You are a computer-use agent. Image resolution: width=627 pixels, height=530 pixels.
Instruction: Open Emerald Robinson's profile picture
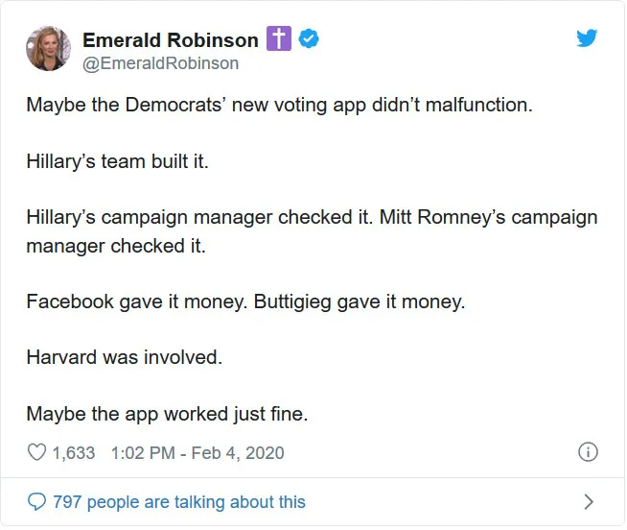(48, 48)
